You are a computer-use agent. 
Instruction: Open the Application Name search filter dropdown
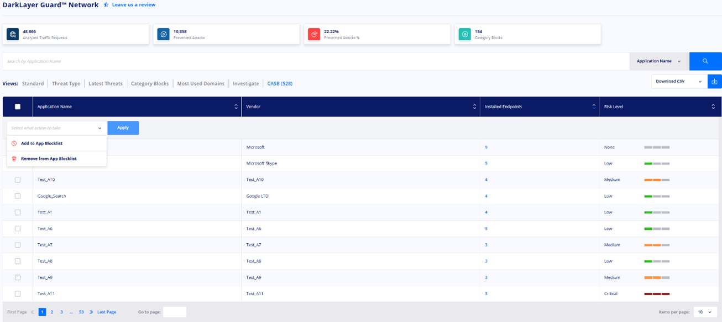coord(659,61)
